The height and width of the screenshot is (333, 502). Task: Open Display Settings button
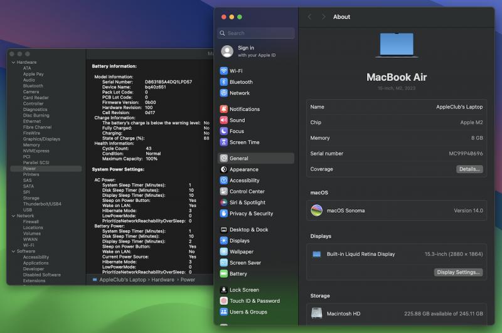pyautogui.click(x=458, y=272)
